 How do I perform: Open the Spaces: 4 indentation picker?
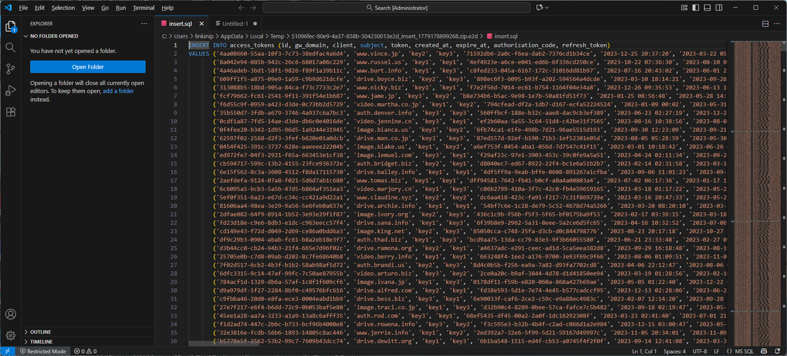pyautogui.click(x=674, y=351)
